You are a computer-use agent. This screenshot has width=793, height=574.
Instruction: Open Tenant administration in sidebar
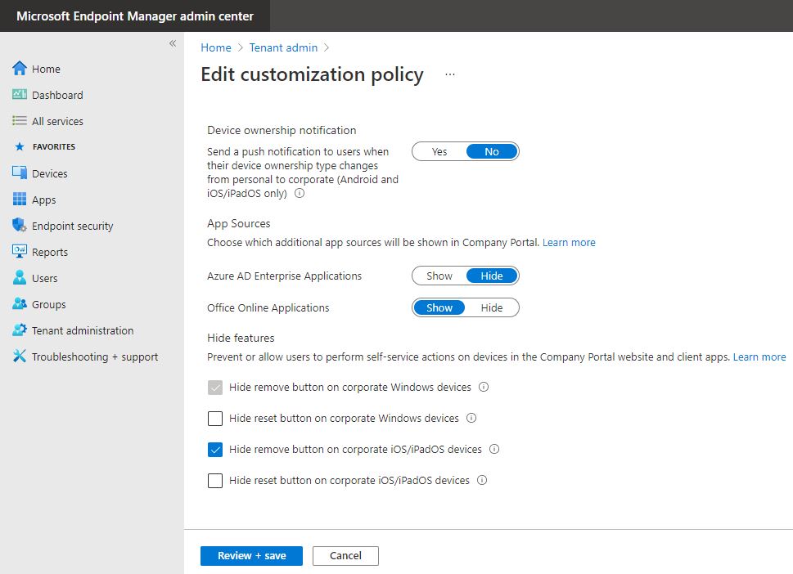(83, 330)
